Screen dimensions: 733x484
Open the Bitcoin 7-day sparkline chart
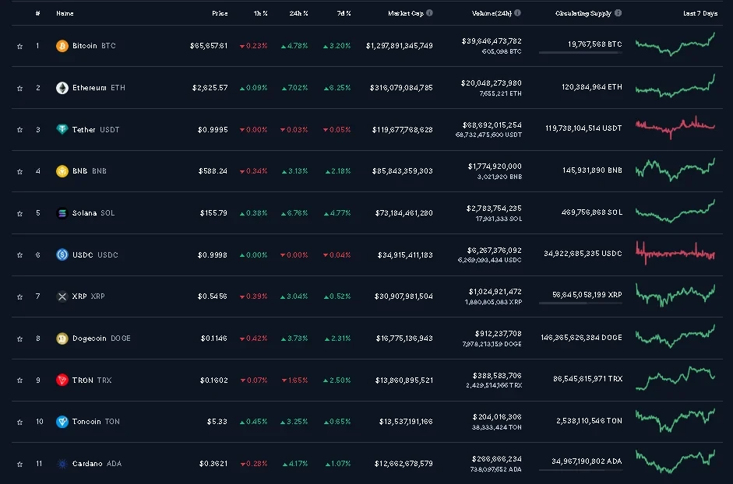point(675,45)
